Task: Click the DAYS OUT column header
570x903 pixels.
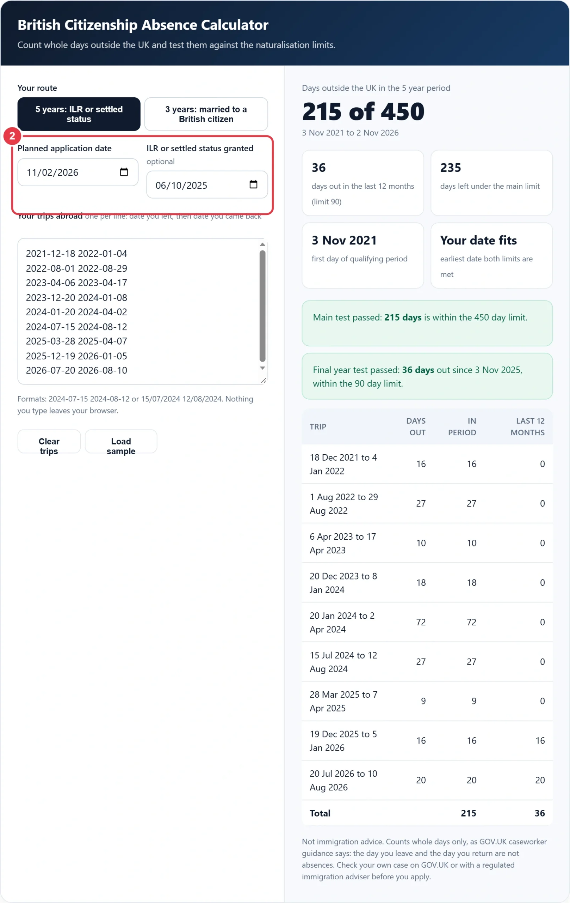Action: tap(416, 427)
